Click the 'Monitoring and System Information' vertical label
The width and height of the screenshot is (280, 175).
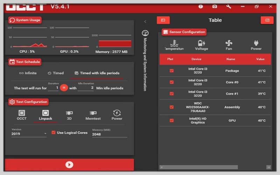pyautogui.click(x=145, y=64)
